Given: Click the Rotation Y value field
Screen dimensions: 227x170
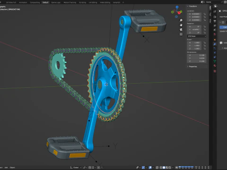Looking at the screenshot, I should click(194, 30).
